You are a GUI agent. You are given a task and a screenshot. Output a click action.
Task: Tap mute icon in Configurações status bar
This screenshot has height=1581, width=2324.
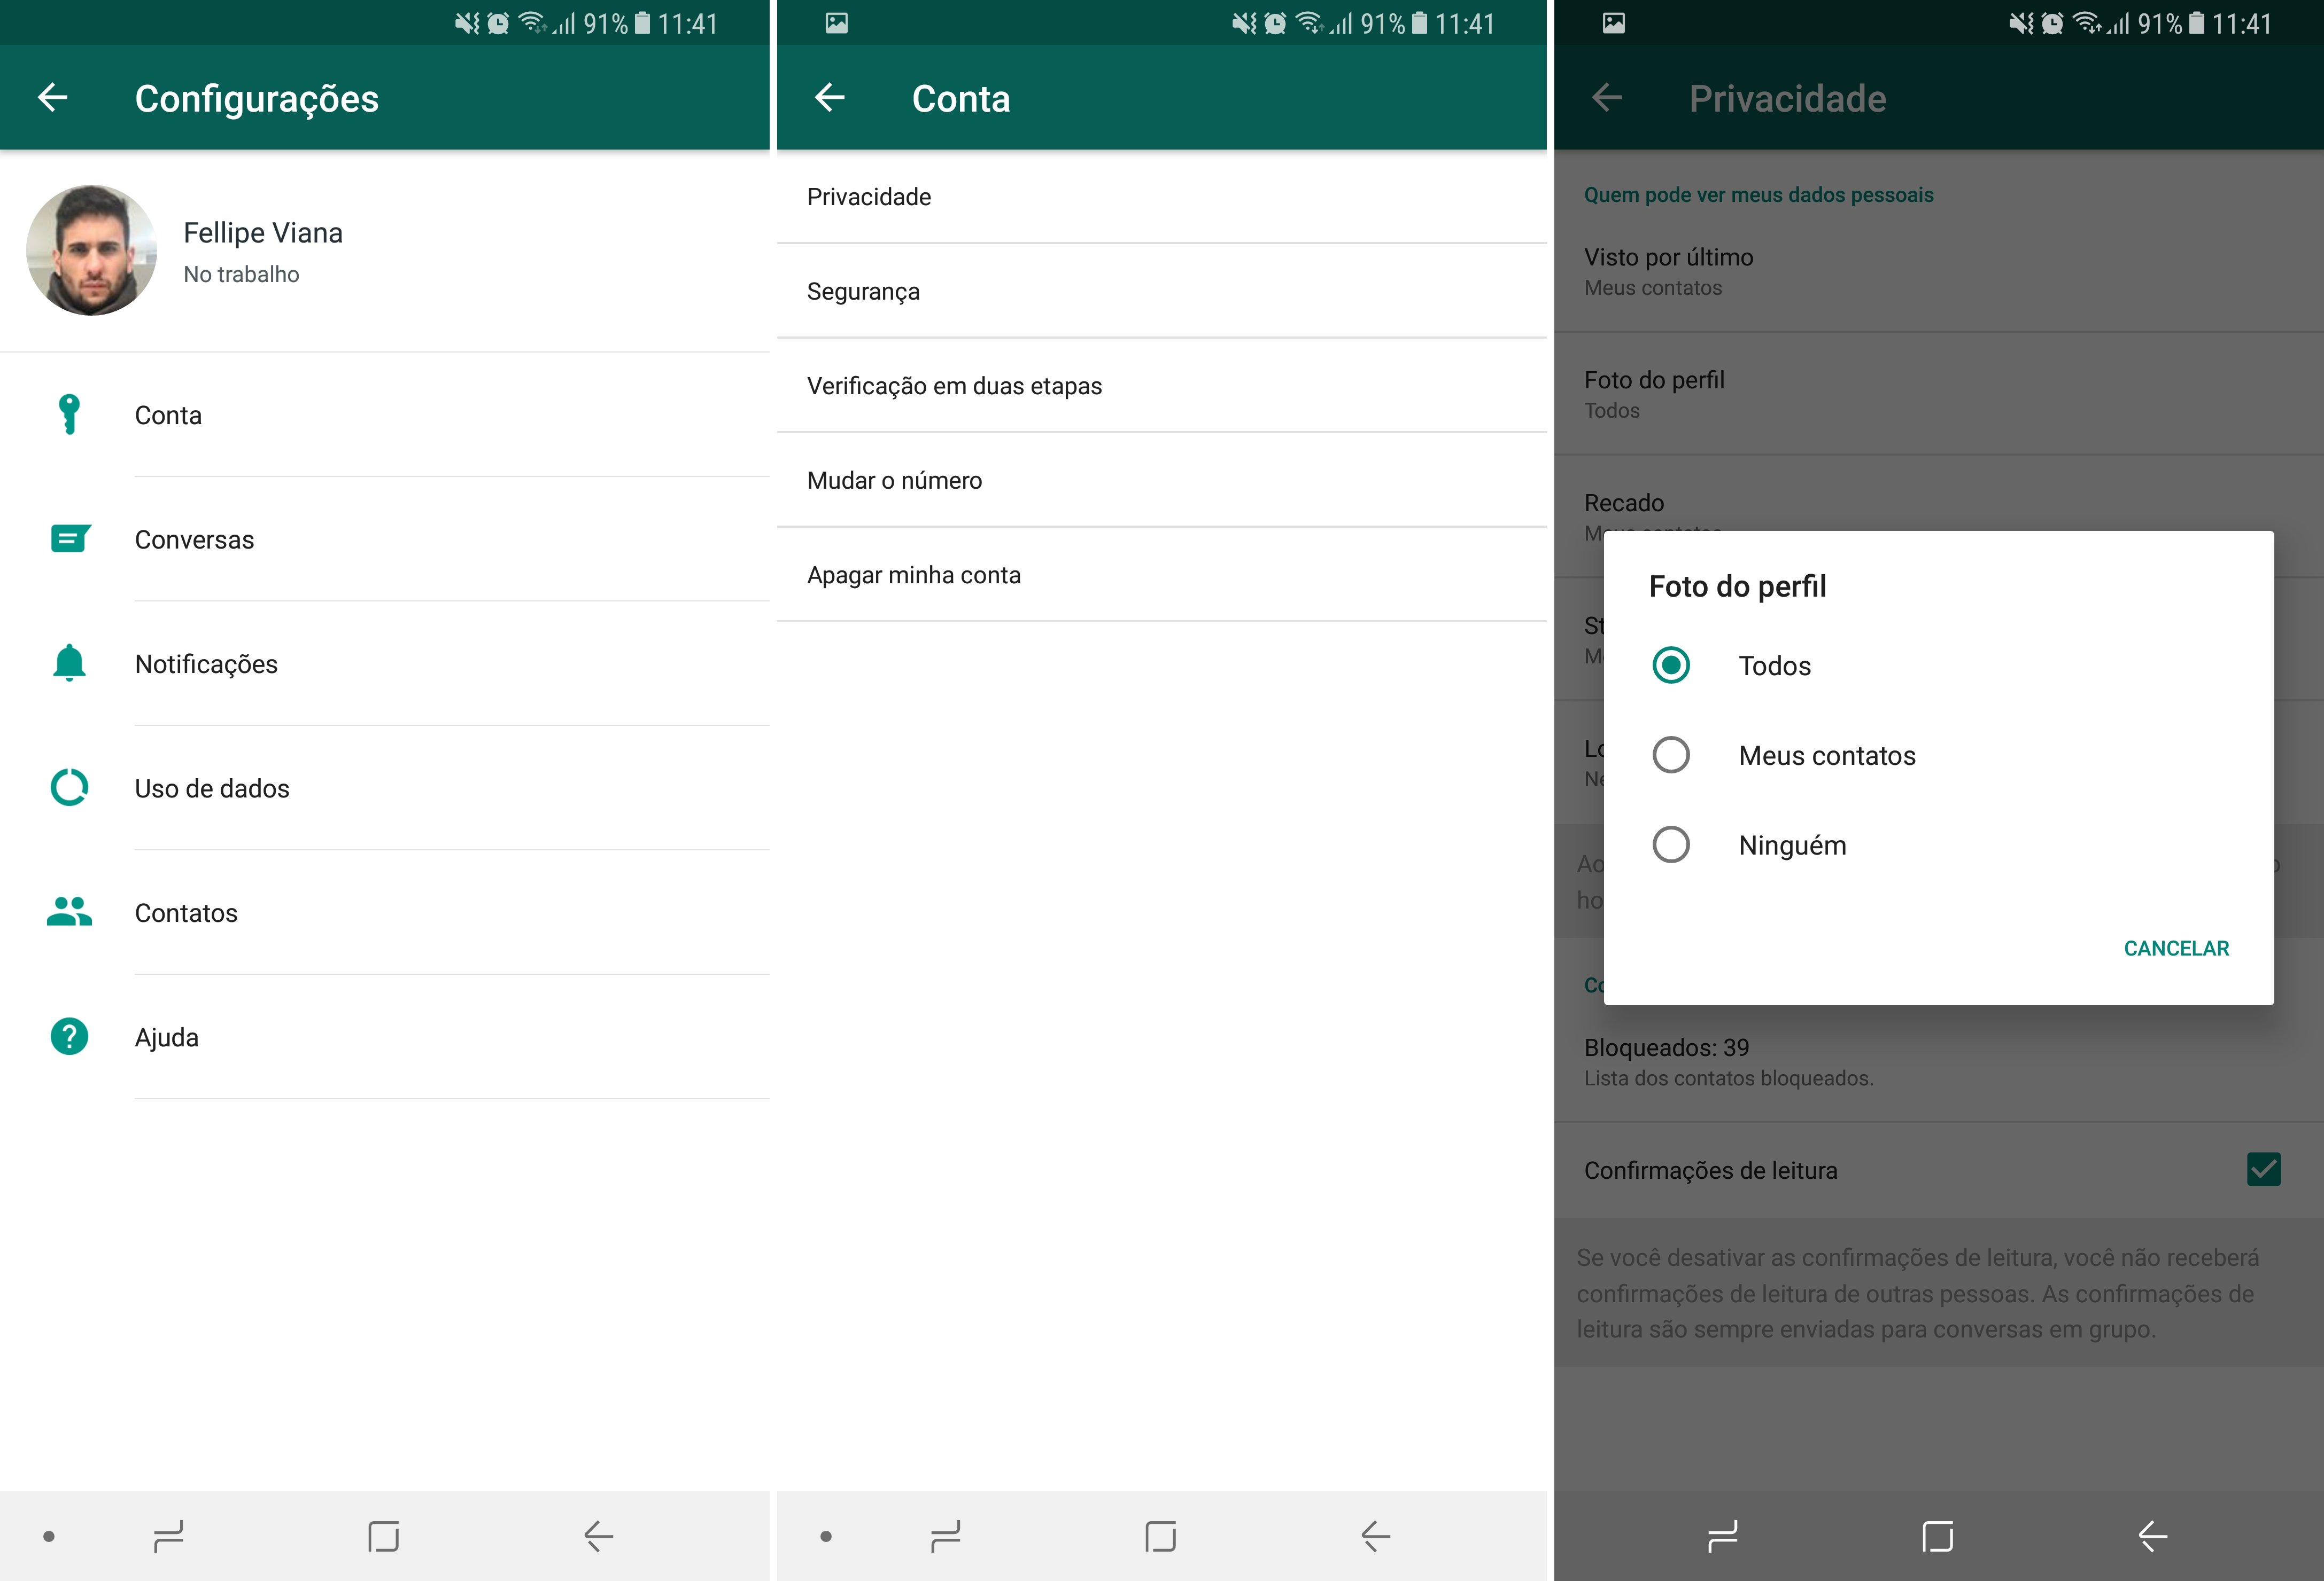[467, 23]
